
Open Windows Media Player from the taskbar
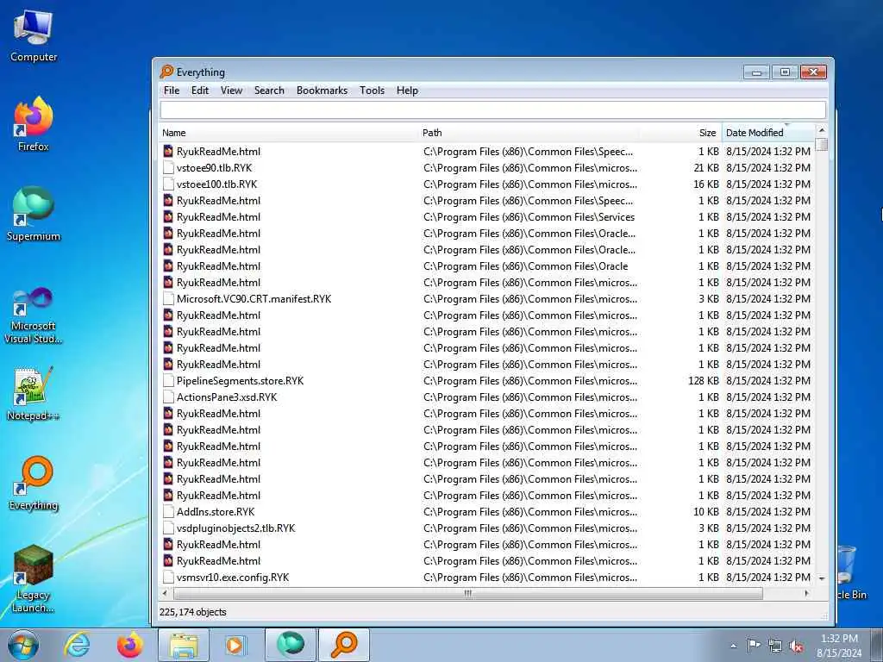click(235, 645)
